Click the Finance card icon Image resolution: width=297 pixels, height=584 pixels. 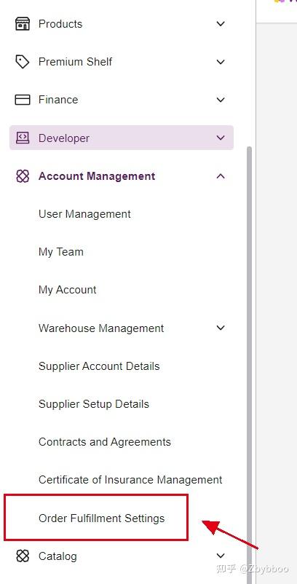click(x=23, y=100)
